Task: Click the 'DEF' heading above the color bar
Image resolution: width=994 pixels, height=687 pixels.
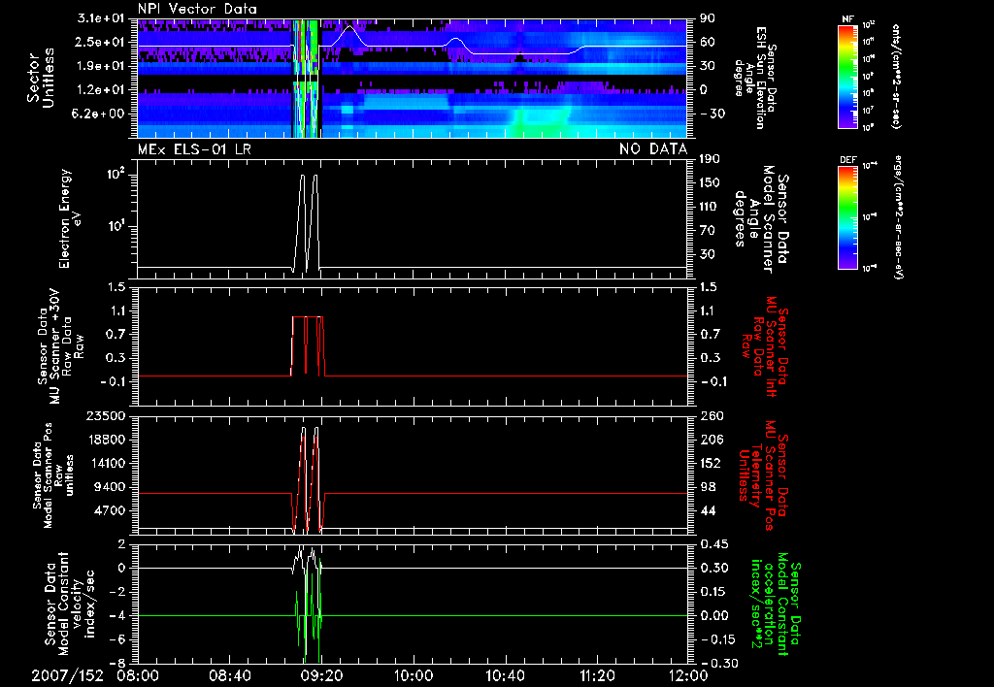Action: tap(847, 160)
